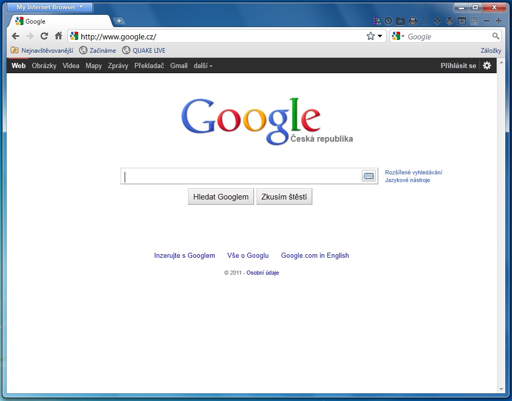Open the on-screen keyboard icon
The image size is (512, 401).
click(x=368, y=176)
